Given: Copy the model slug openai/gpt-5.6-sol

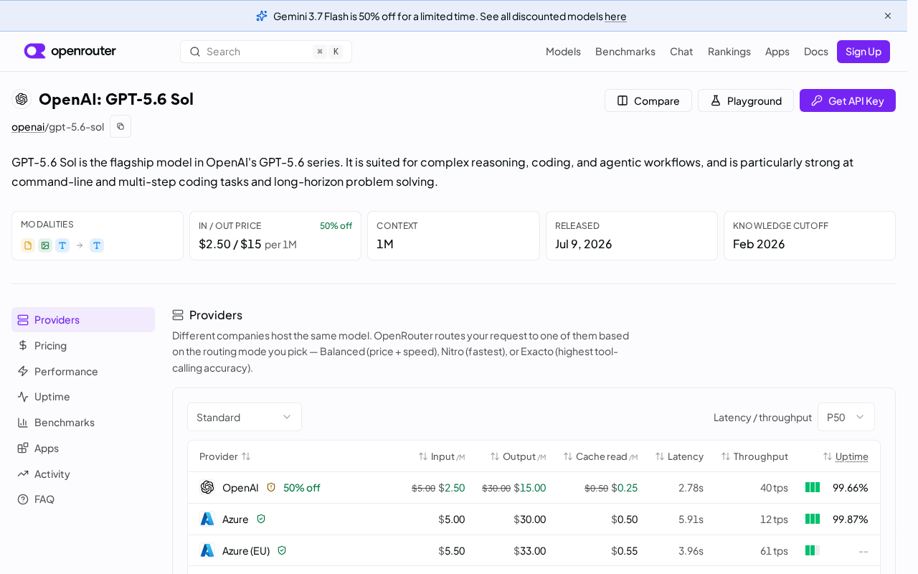Looking at the screenshot, I should point(120,126).
